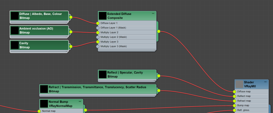Click the Multiply Layer 3 (Mask) socket

pos(98,46)
